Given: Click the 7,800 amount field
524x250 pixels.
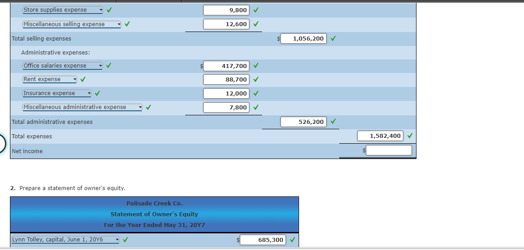Looking at the screenshot, I should [x=226, y=107].
